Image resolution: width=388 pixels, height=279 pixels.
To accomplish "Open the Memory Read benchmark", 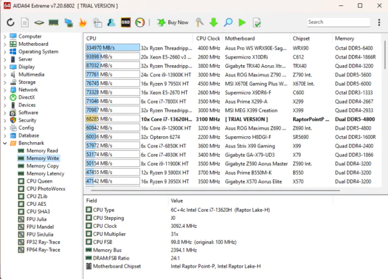I will 42,151.
